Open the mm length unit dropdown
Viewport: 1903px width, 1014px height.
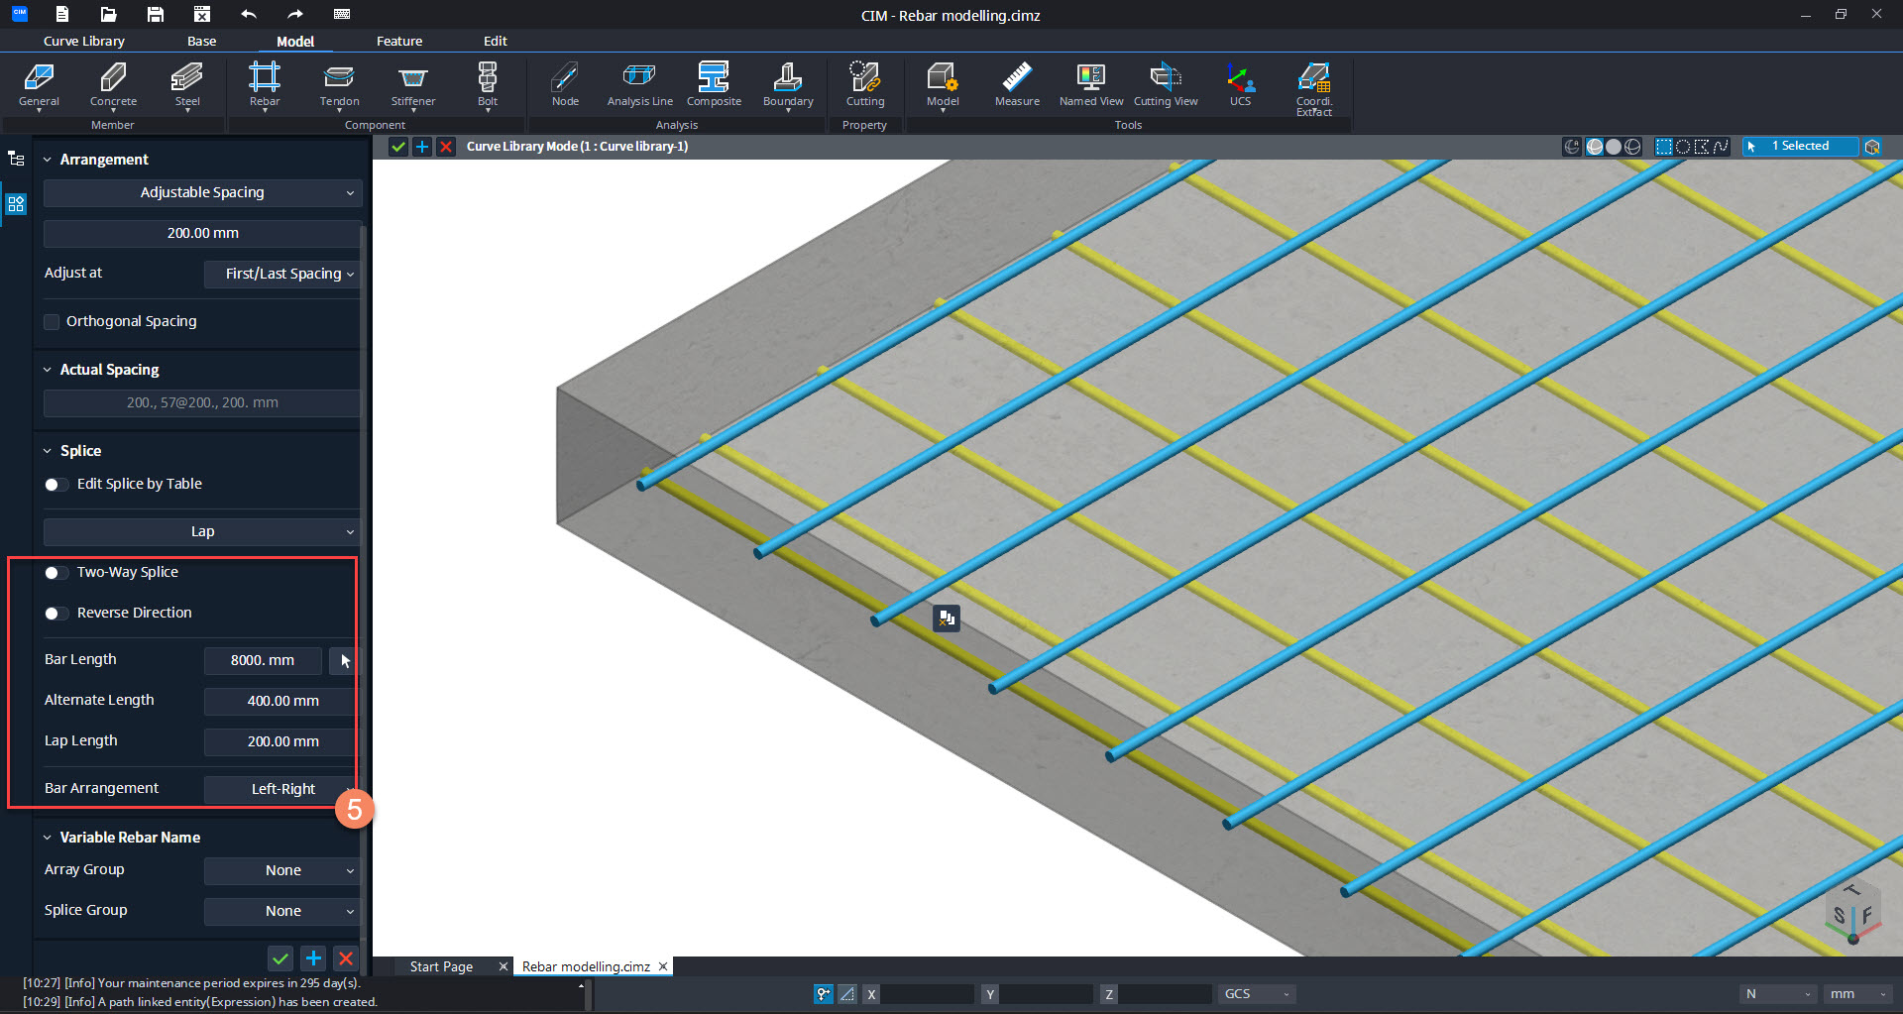point(1858,994)
